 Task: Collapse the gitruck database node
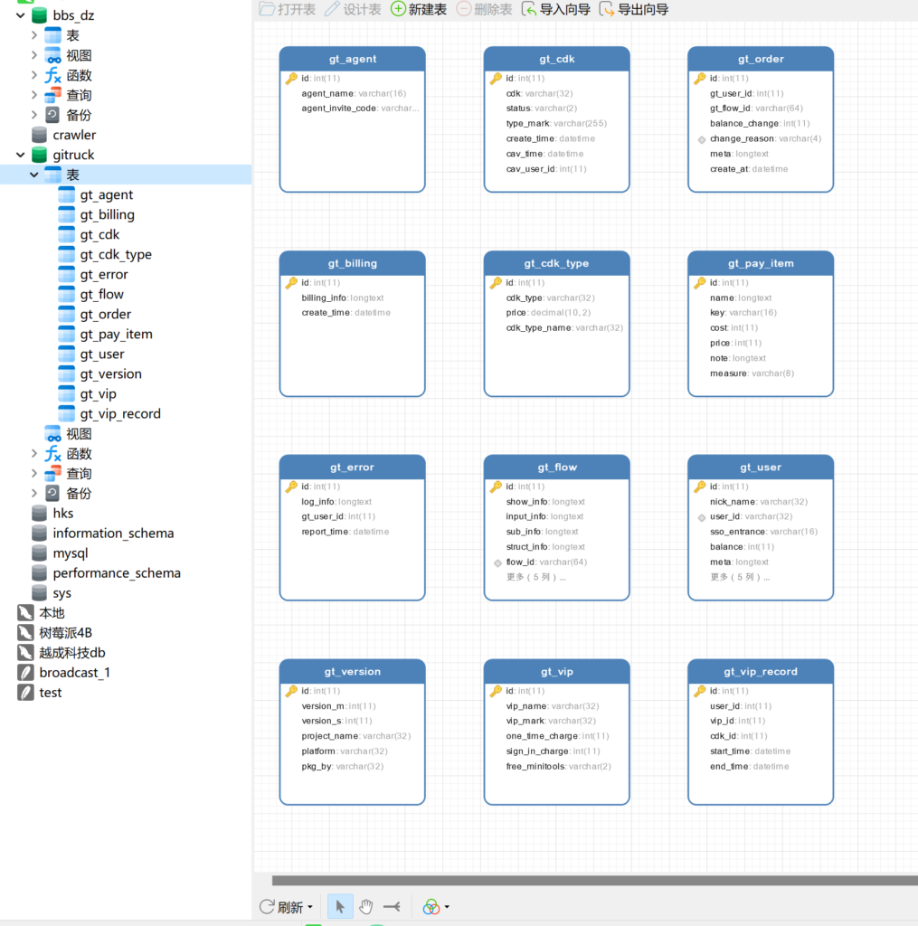[x=21, y=156]
